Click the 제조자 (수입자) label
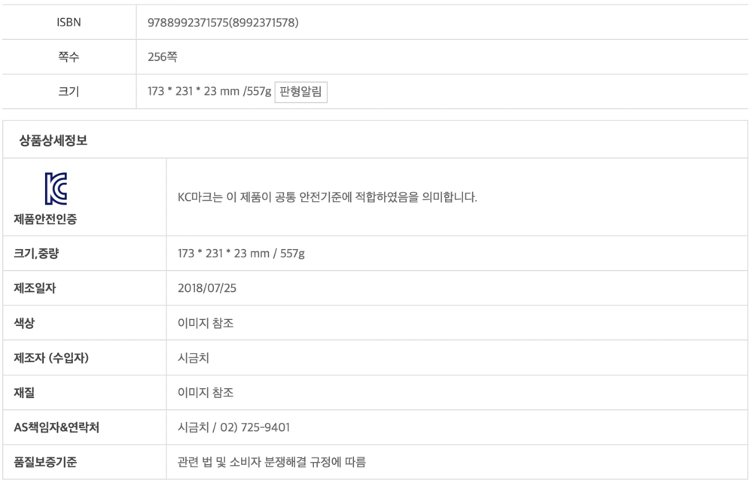This screenshot has height=483, width=753. (51, 358)
